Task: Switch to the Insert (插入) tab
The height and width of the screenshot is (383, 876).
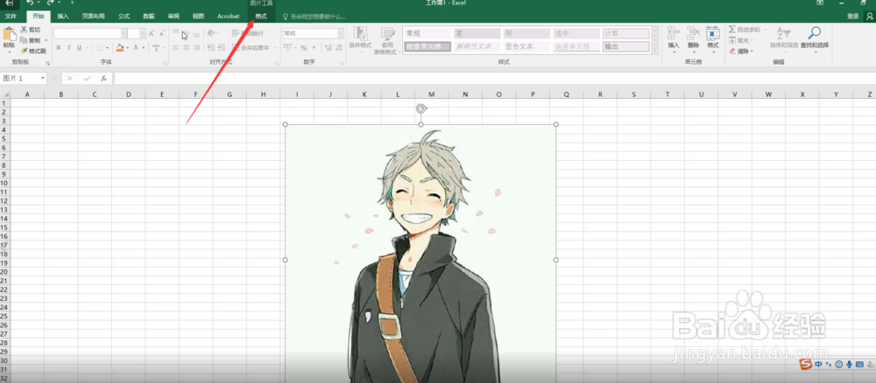Action: coord(63,17)
